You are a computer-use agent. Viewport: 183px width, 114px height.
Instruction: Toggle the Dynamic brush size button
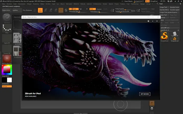pos(133,11)
